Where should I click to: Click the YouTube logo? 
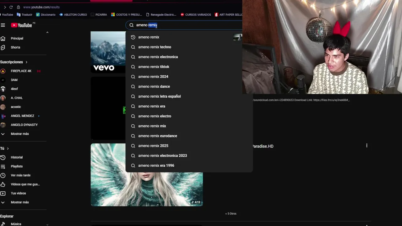point(21,25)
